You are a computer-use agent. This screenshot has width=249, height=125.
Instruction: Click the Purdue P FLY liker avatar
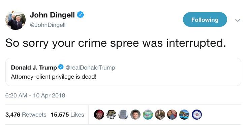pos(111,114)
